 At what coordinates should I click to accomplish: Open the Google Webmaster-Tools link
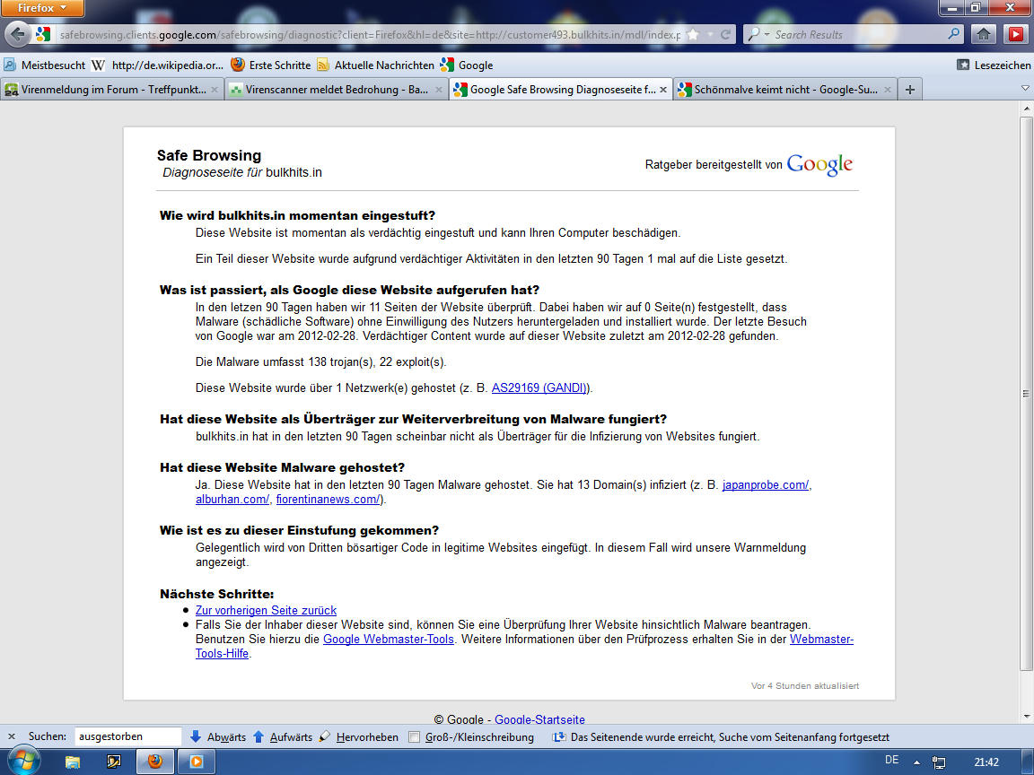[389, 640]
